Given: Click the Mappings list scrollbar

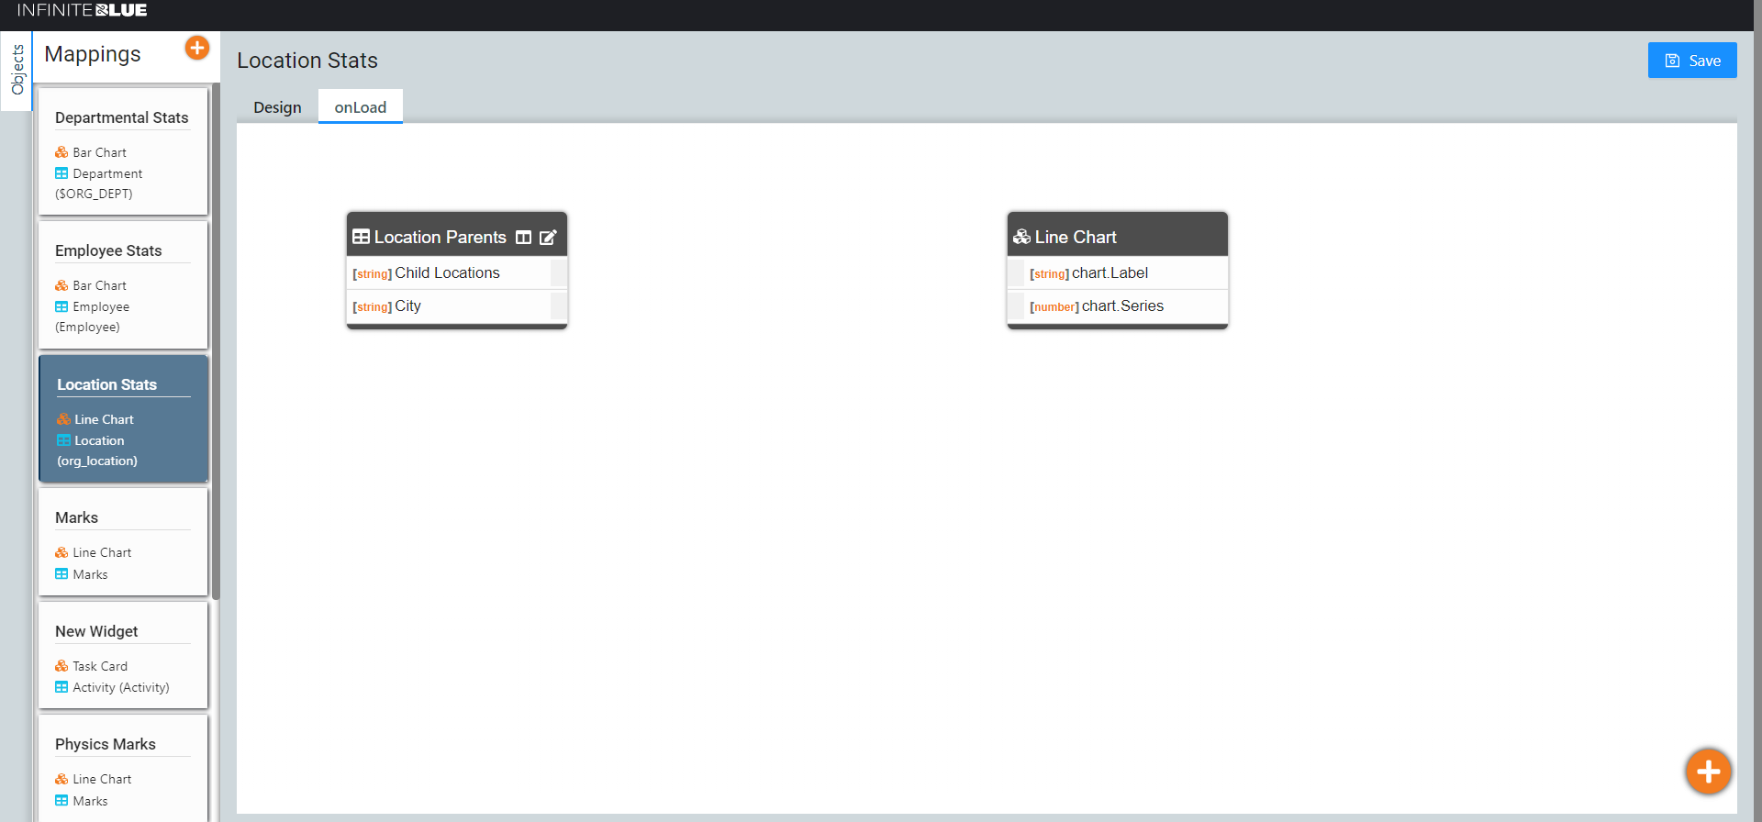Looking at the screenshot, I should pyautogui.click(x=216, y=341).
